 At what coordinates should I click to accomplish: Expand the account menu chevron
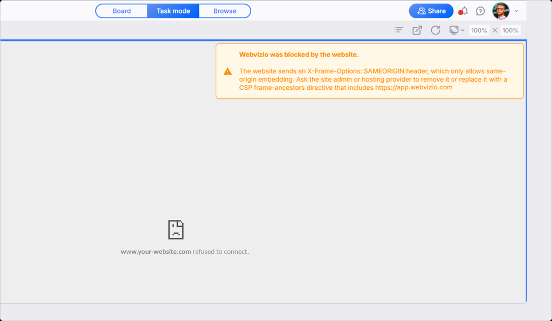516,11
